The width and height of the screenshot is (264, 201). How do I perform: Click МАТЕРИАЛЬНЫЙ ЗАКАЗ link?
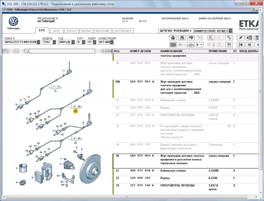175,19
